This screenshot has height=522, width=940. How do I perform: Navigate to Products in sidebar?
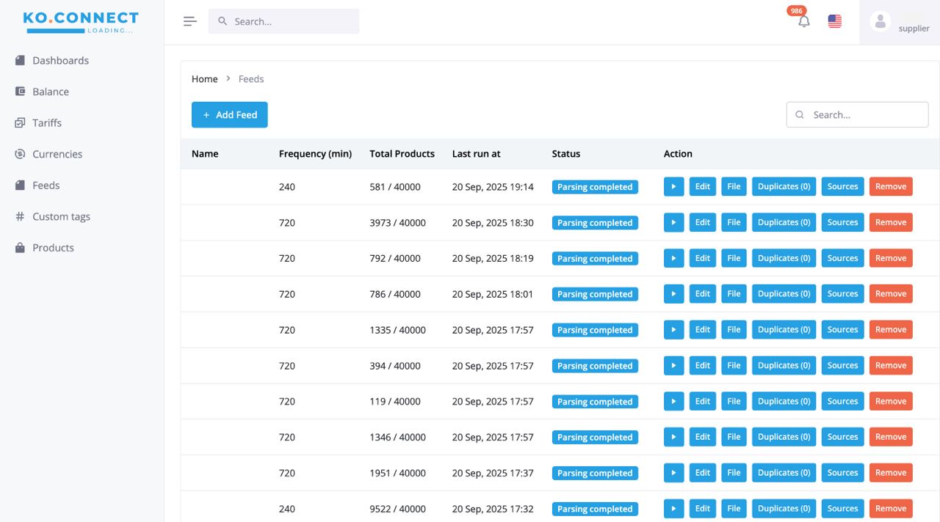coord(53,248)
